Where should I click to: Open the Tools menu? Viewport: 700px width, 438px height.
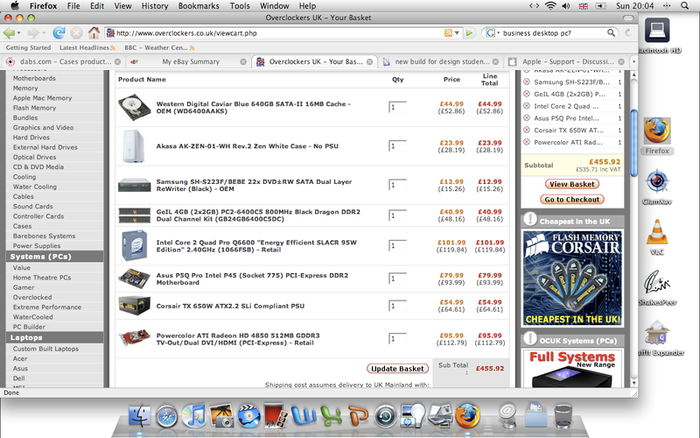click(240, 6)
